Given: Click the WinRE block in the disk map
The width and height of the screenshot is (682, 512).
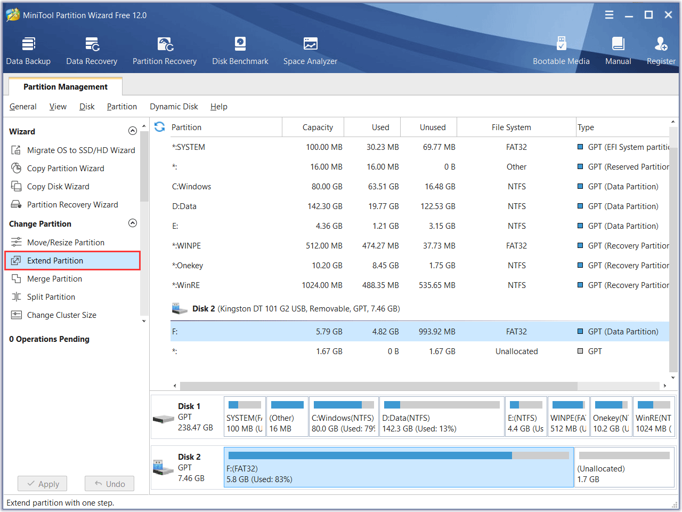Looking at the screenshot, I should tap(654, 417).
